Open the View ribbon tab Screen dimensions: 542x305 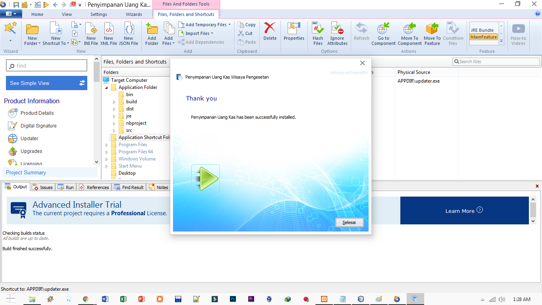67,14
